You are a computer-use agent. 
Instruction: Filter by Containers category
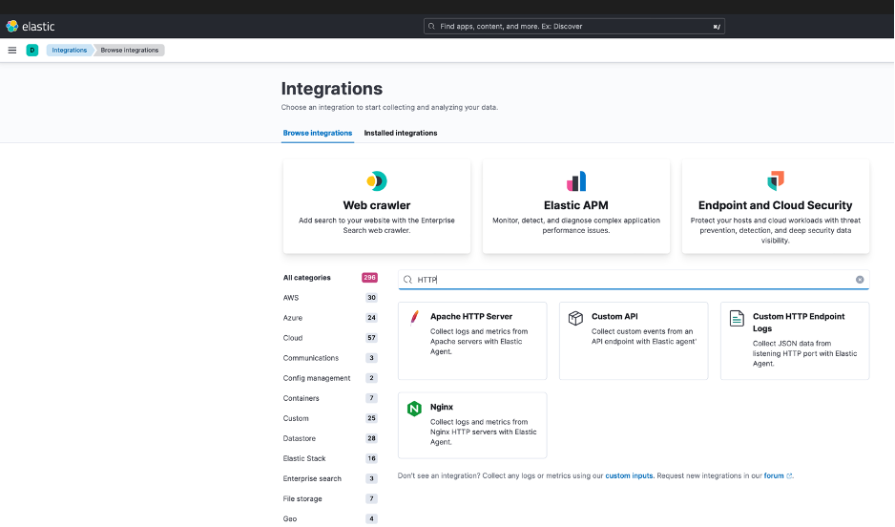302,398
